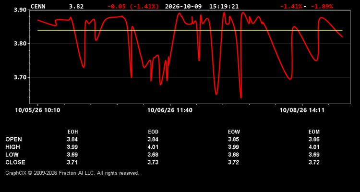This screenshot has height=192, width=360.
Task: Click the EOD CLOSE value 3.73
Action: click(x=153, y=162)
